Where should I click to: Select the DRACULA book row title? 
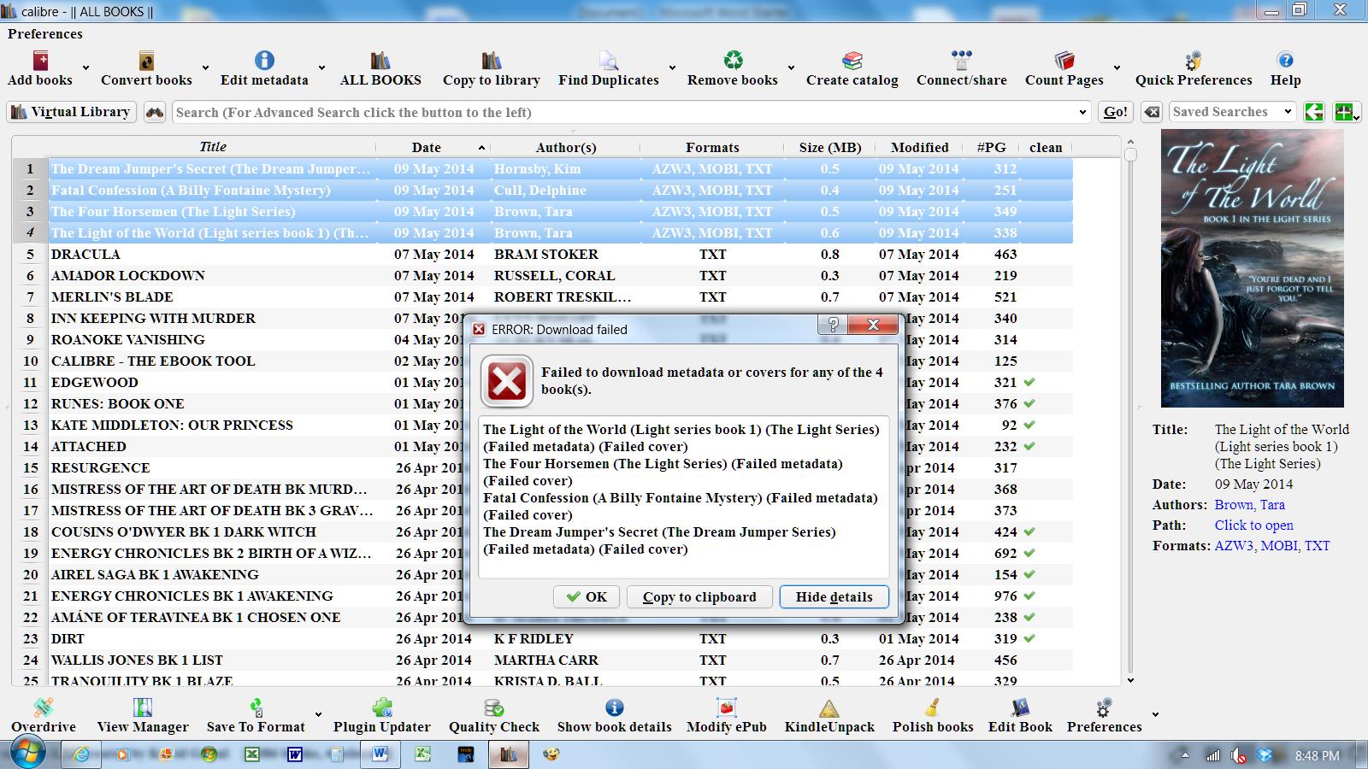(x=85, y=255)
